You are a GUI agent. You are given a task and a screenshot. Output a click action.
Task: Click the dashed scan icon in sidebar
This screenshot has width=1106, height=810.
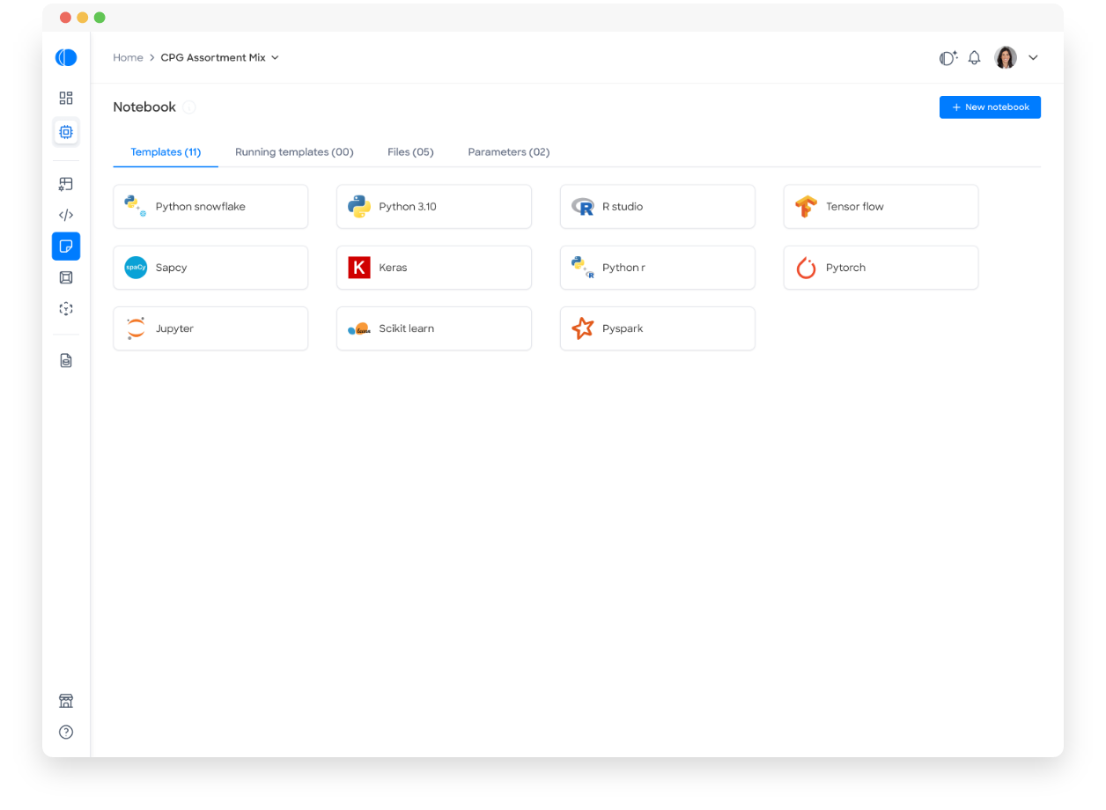click(66, 309)
